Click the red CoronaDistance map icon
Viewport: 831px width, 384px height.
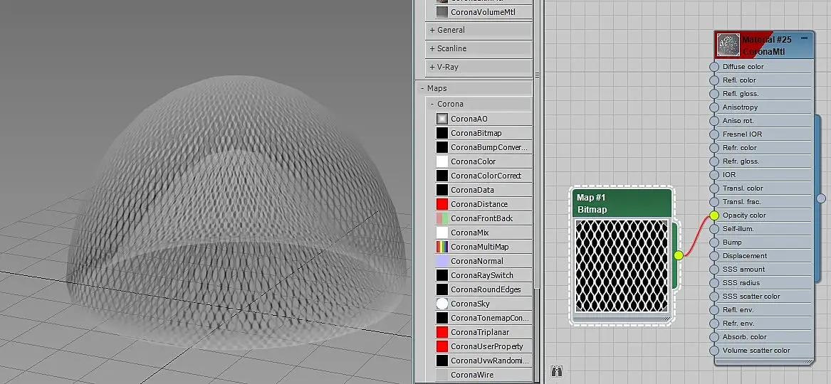point(442,204)
